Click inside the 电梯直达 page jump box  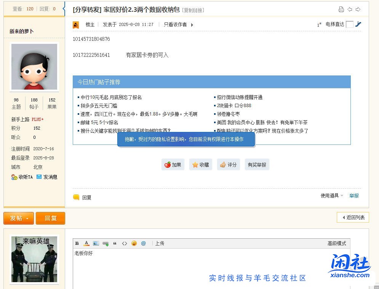[349, 24]
